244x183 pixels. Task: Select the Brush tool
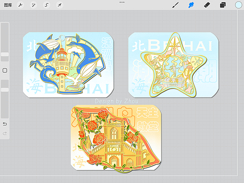(175, 5)
